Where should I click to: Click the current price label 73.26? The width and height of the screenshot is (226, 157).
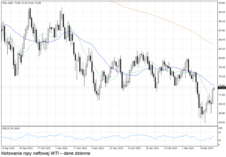coord(222,88)
